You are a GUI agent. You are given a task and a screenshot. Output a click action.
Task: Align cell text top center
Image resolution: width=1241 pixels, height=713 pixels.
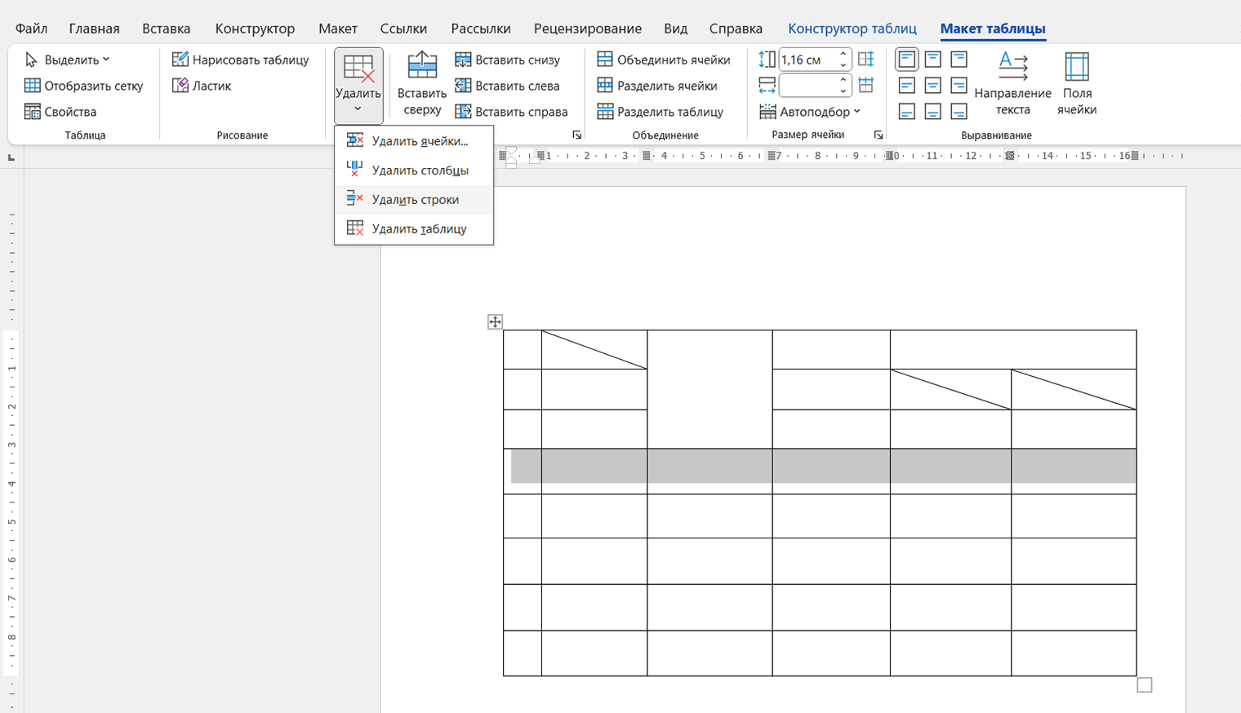point(933,60)
